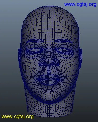The height and width of the screenshot is (122, 98).
Task: Click the eyebrow on the image's left
Action: [x=35, y=41]
